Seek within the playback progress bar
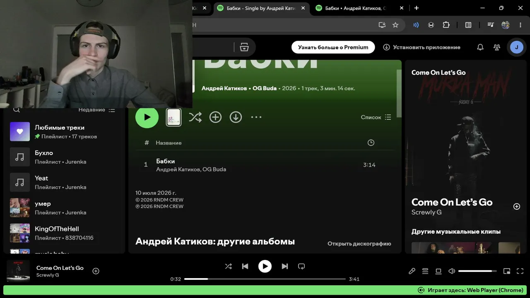The width and height of the screenshot is (530, 298). pyautogui.click(x=265, y=279)
